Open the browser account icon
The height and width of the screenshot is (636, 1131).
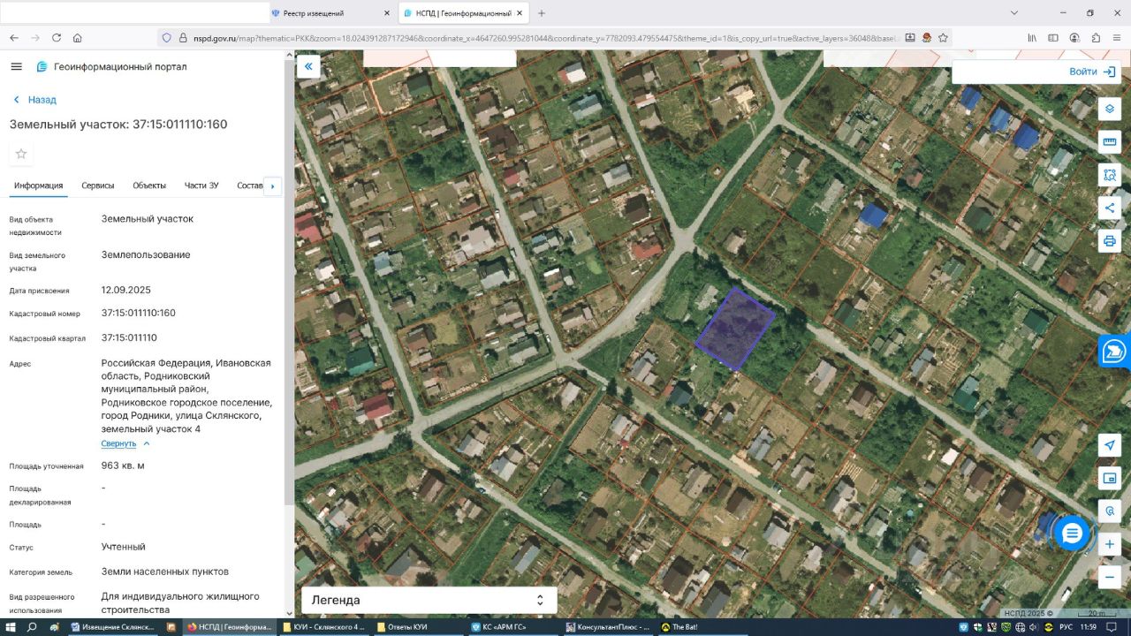1074,38
